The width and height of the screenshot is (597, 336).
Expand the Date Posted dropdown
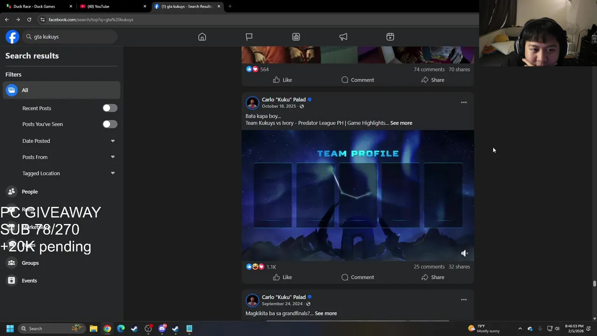click(69, 141)
